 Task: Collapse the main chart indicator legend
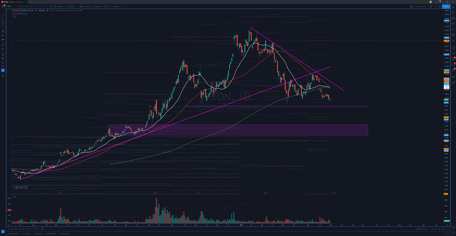14,17
